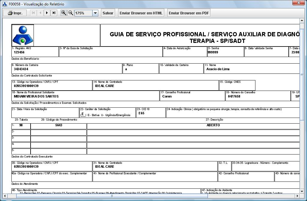The width and height of the screenshot is (307, 201).
Task: Click the application icon in title bar
Action: tap(5, 4)
